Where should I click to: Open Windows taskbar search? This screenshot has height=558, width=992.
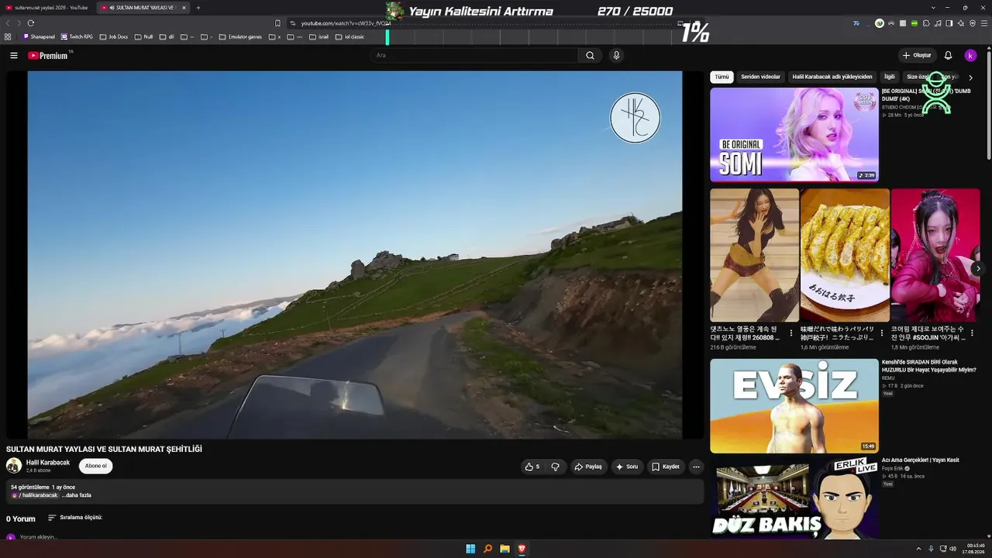coord(487,549)
